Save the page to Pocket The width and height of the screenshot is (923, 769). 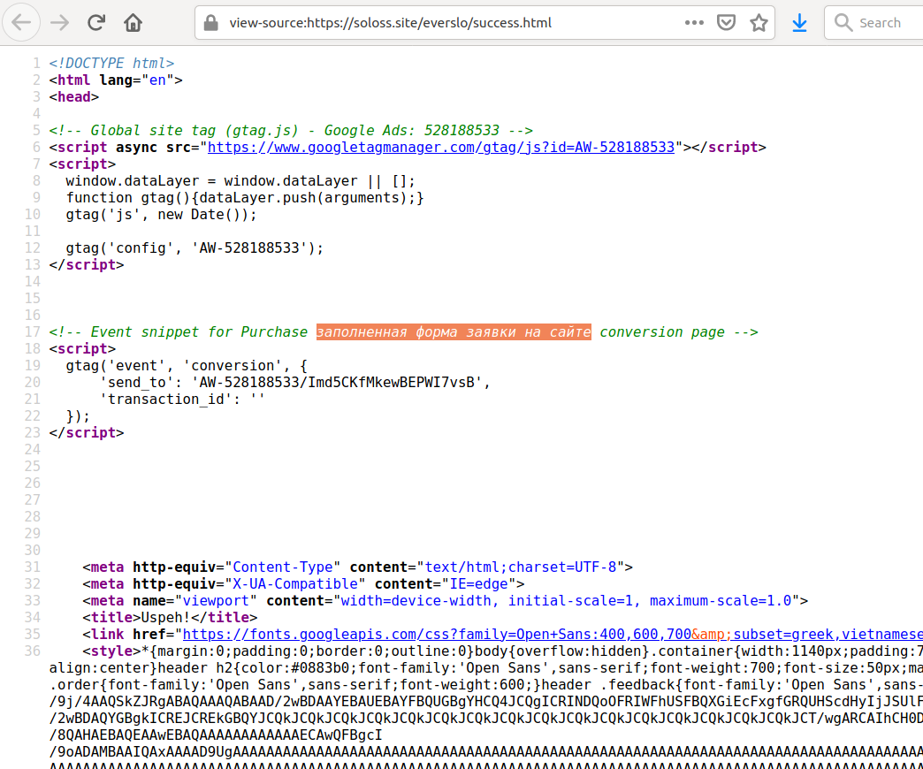(x=727, y=23)
